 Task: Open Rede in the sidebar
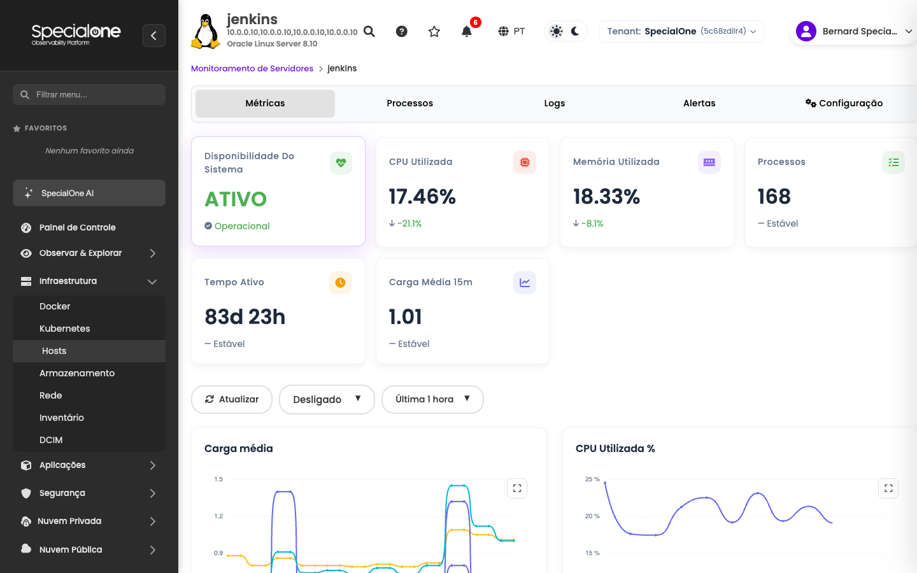point(89,395)
